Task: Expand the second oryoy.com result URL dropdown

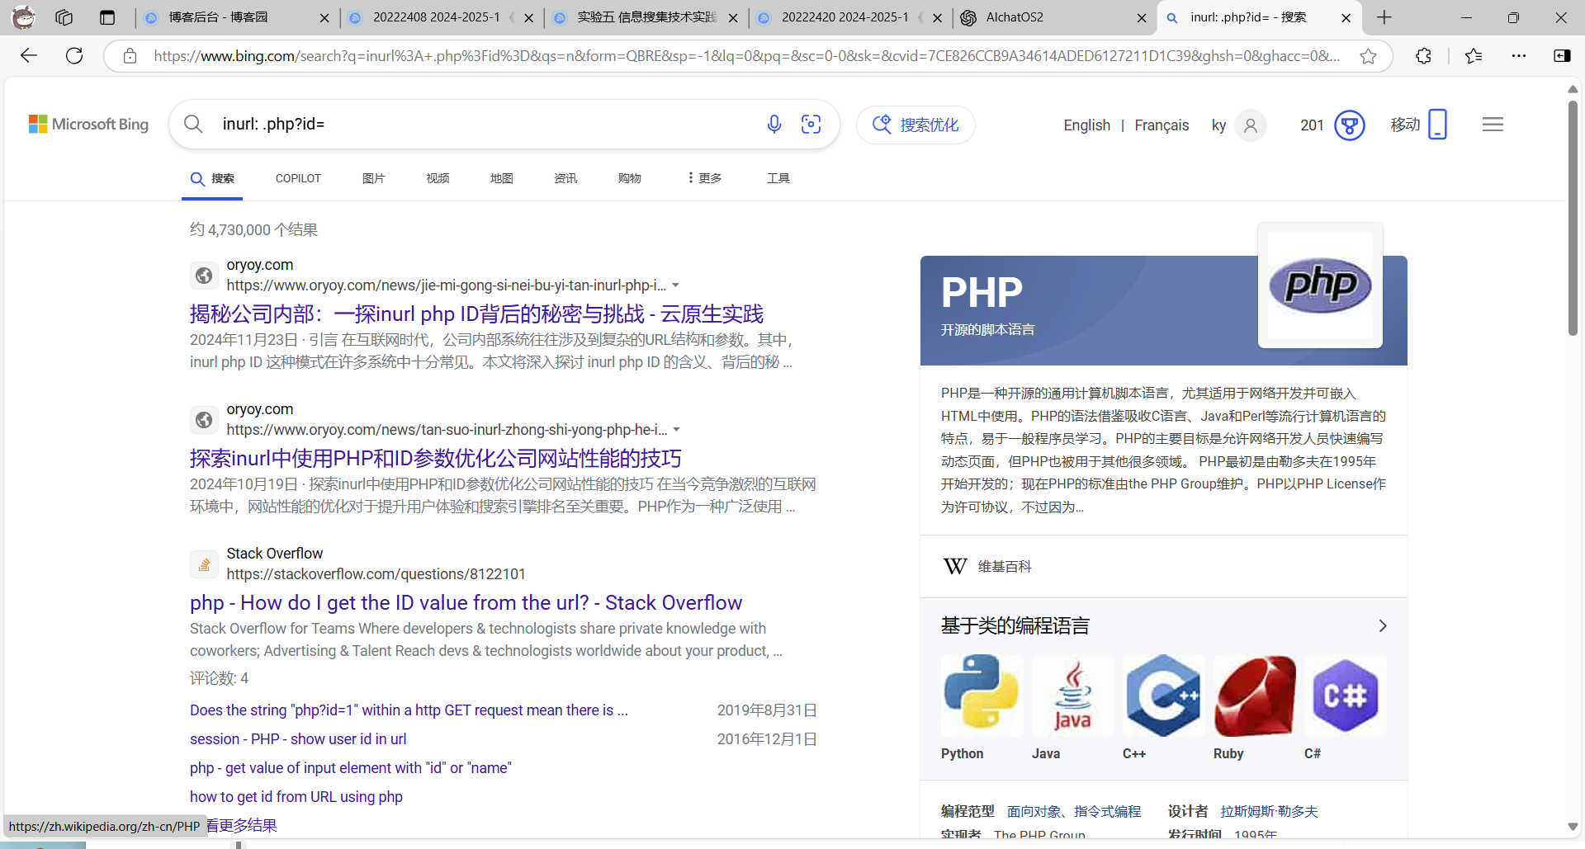Action: pyautogui.click(x=676, y=430)
